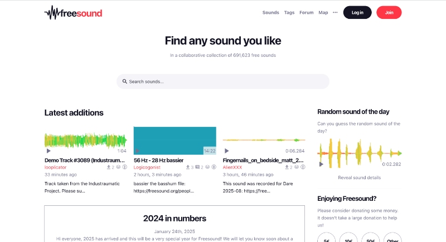Screen dimensions: 446x242
Task: Click comments icon for 56 Hz bassier
Action: pos(197,167)
